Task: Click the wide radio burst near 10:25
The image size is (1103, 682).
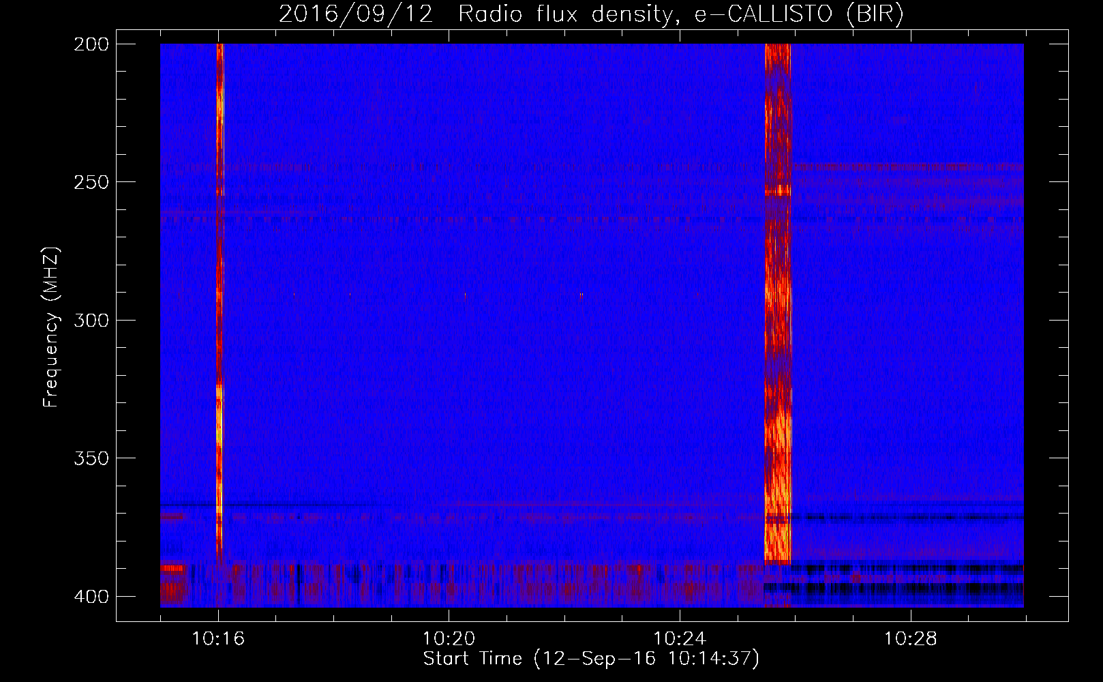Action: coord(777,303)
